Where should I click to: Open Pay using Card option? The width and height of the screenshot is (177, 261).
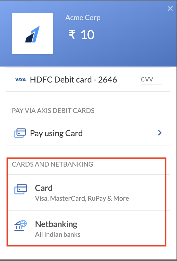point(88,133)
